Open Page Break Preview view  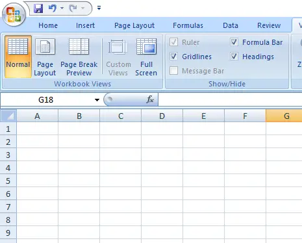[x=79, y=57]
